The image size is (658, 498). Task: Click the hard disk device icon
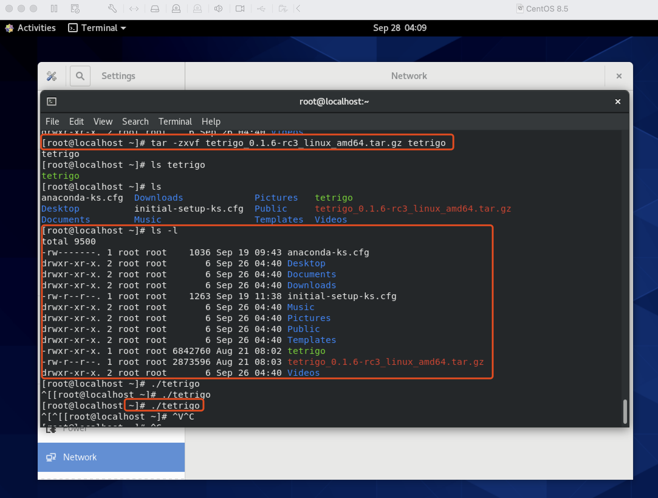pyautogui.click(x=155, y=9)
